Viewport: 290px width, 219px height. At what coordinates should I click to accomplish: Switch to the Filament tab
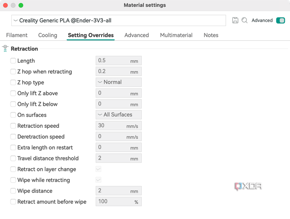(16, 35)
